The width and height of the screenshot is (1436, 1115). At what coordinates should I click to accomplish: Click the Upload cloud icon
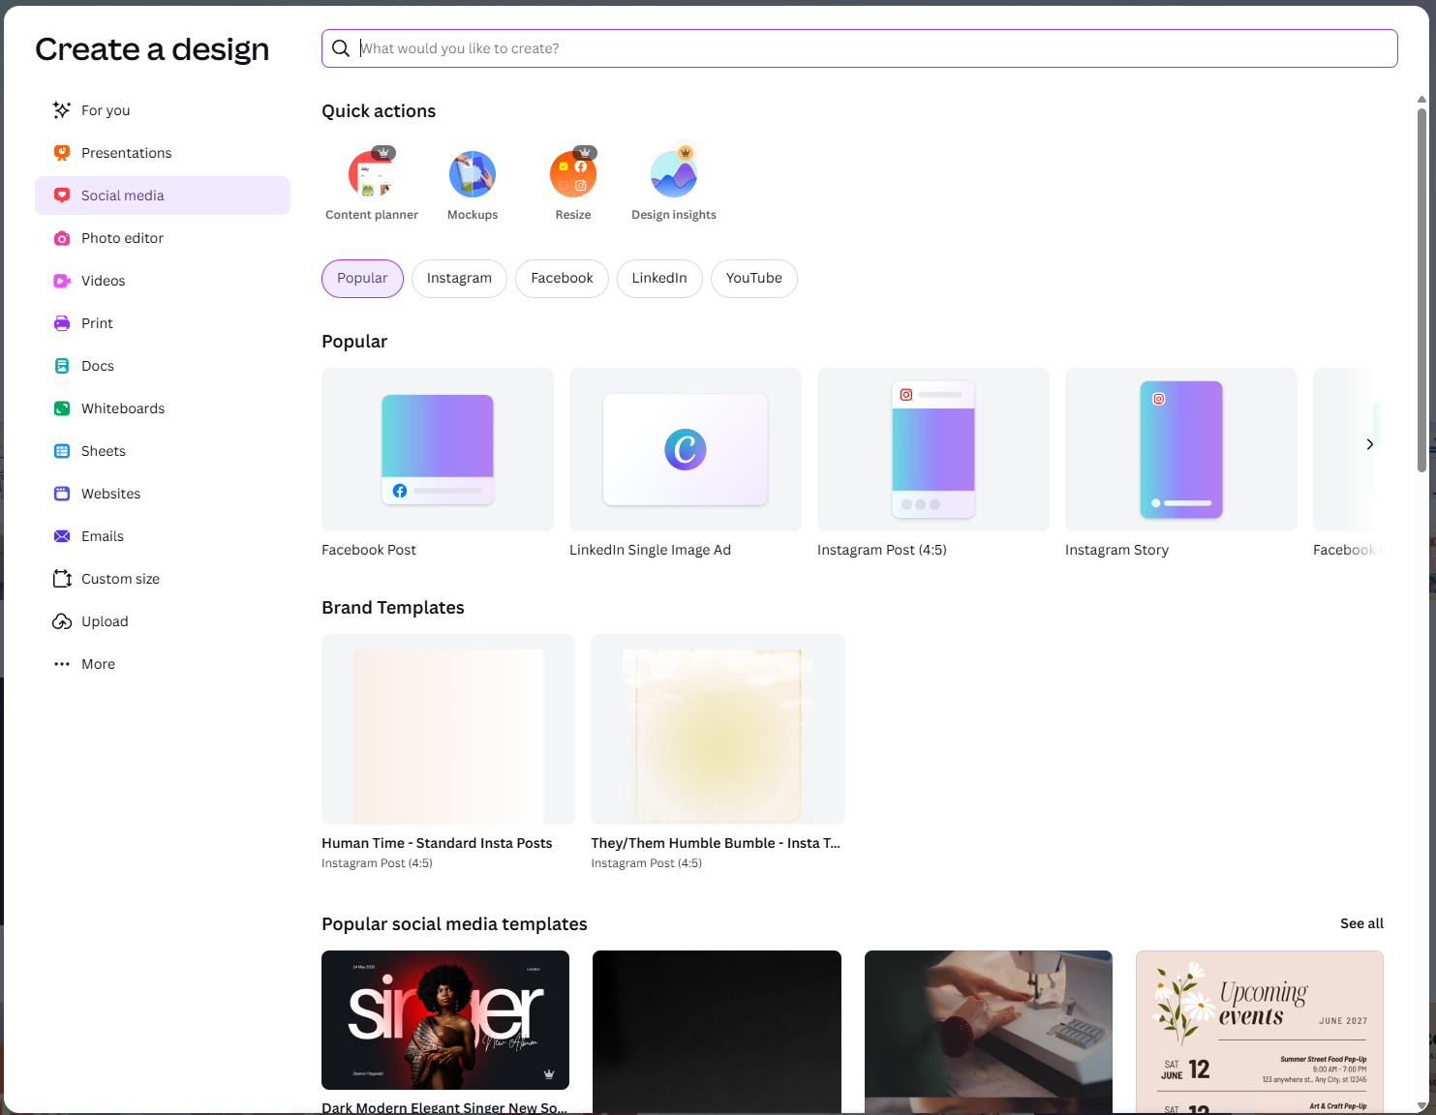pyautogui.click(x=62, y=621)
